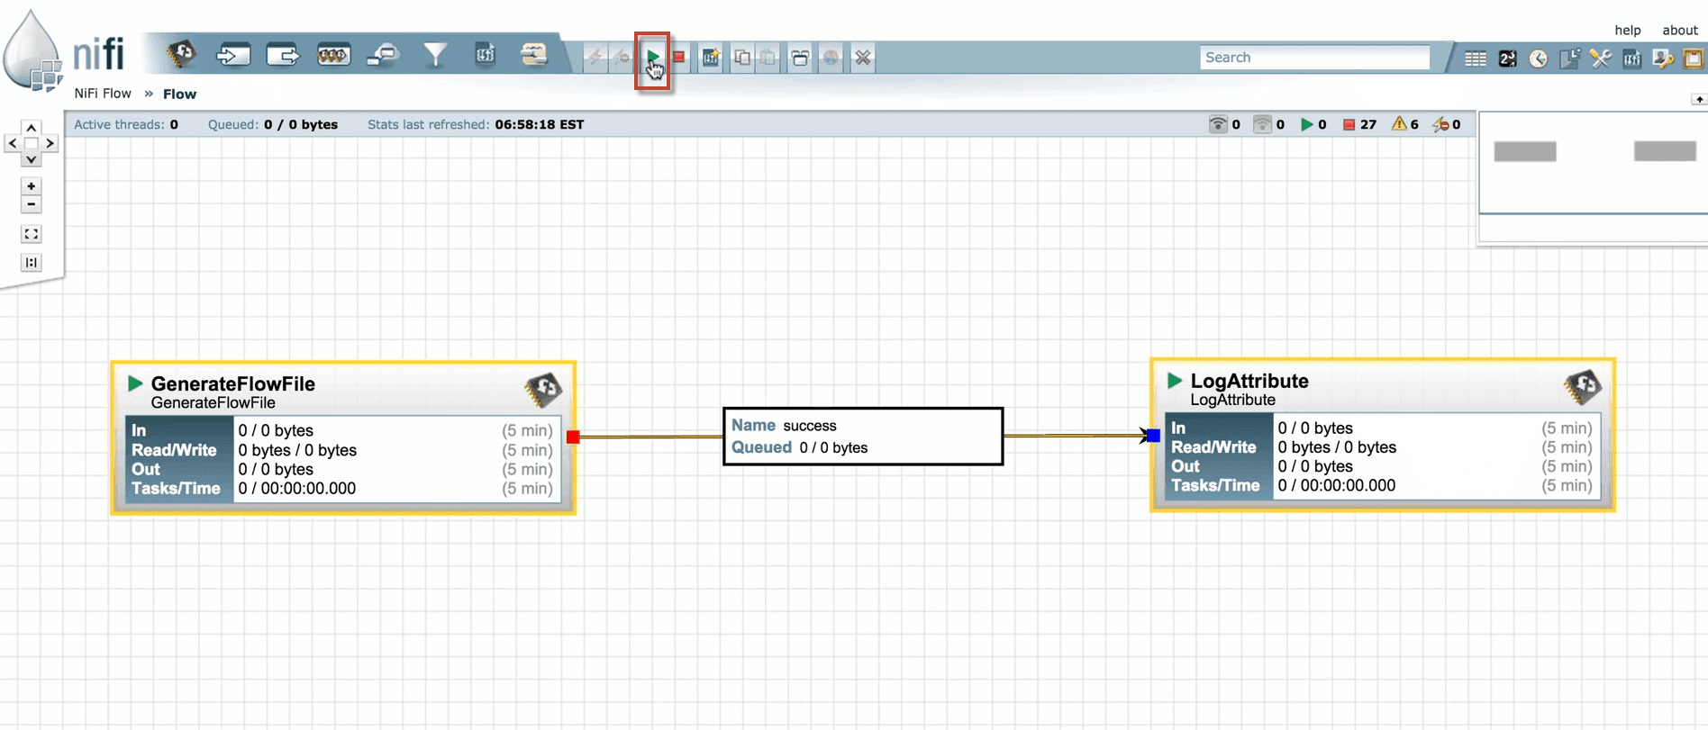The image size is (1708, 730).
Task: Open the help link
Action: pos(1627,30)
